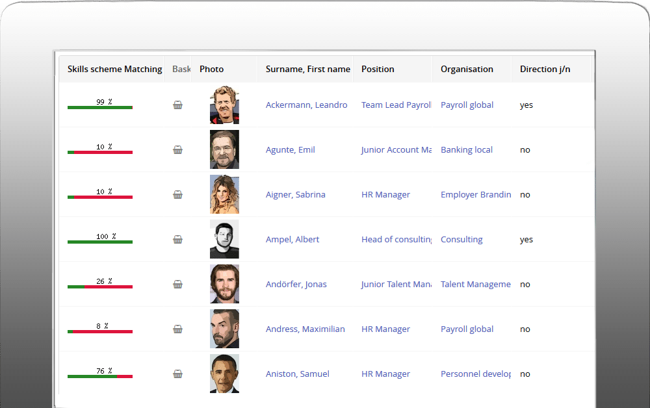Add Andörfer, Jonas to the basket

pos(177,284)
